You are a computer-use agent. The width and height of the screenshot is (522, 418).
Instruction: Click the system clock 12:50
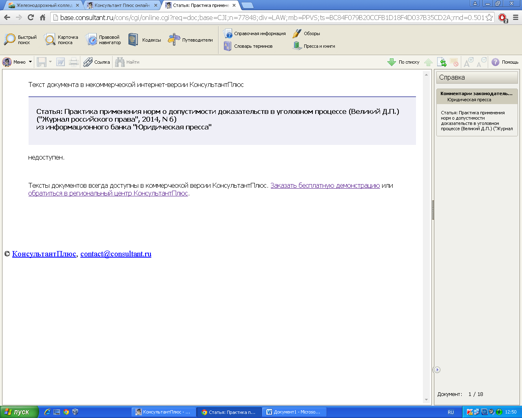(511, 412)
